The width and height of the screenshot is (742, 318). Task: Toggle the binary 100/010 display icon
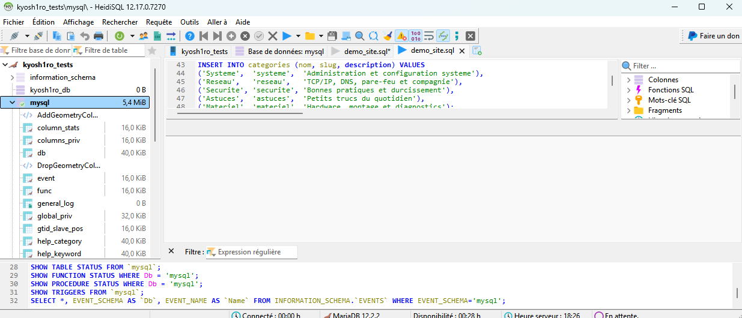(415, 36)
